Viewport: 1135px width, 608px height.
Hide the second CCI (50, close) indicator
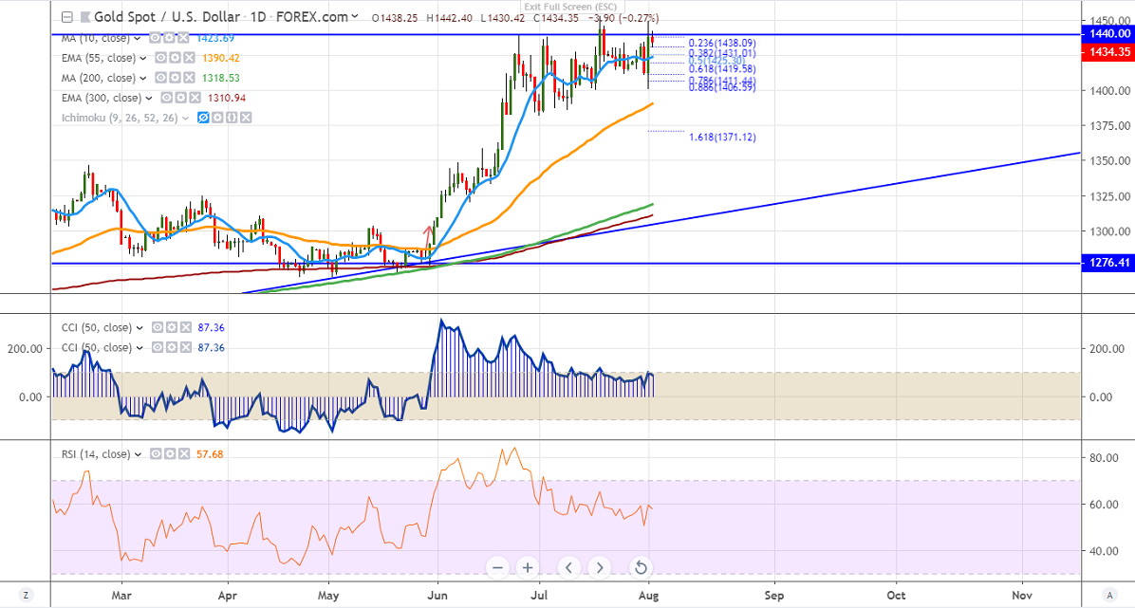[x=158, y=347]
